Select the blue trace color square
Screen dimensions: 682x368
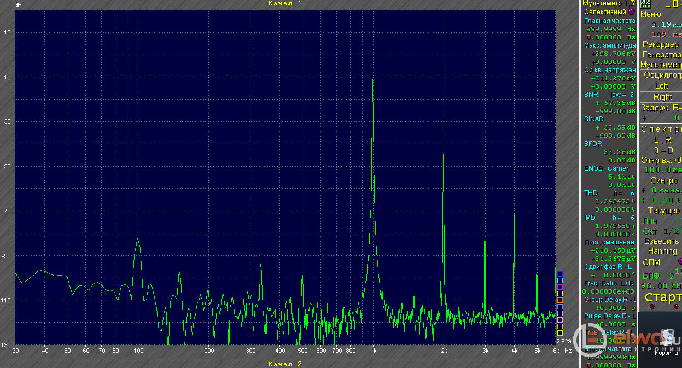coord(559,274)
